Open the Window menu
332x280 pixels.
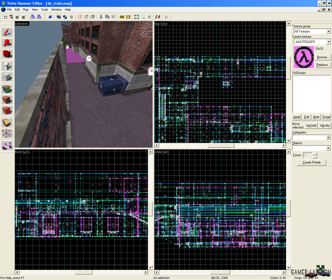pos(56,10)
